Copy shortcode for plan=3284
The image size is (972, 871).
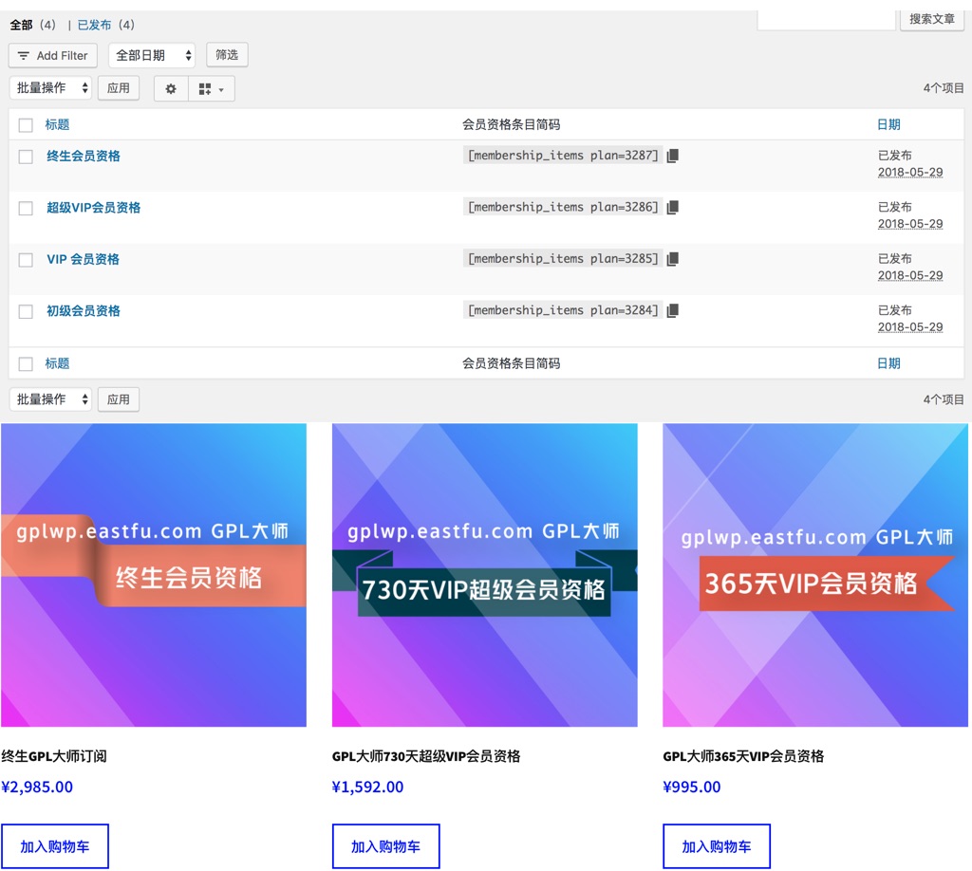(673, 310)
